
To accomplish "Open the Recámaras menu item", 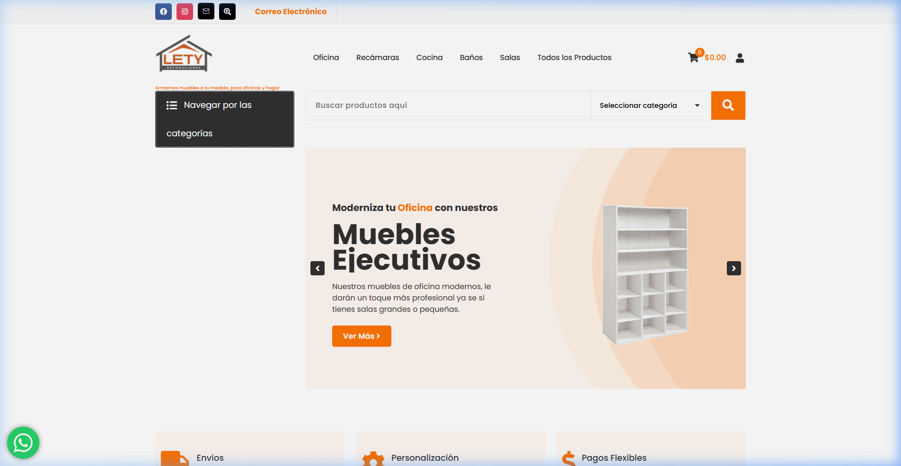I will pyautogui.click(x=378, y=57).
